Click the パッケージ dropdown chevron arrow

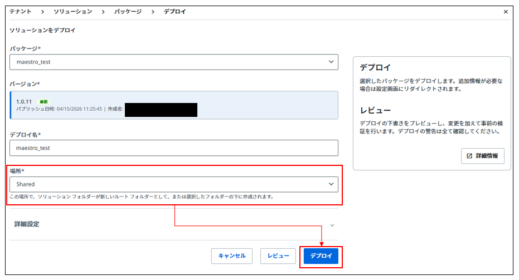331,62
